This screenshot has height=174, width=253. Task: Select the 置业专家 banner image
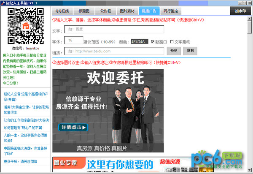(x=133, y=164)
